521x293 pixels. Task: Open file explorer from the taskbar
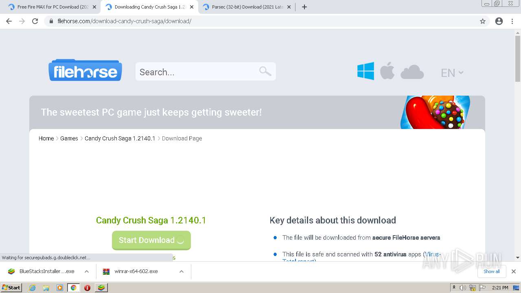(x=46, y=288)
